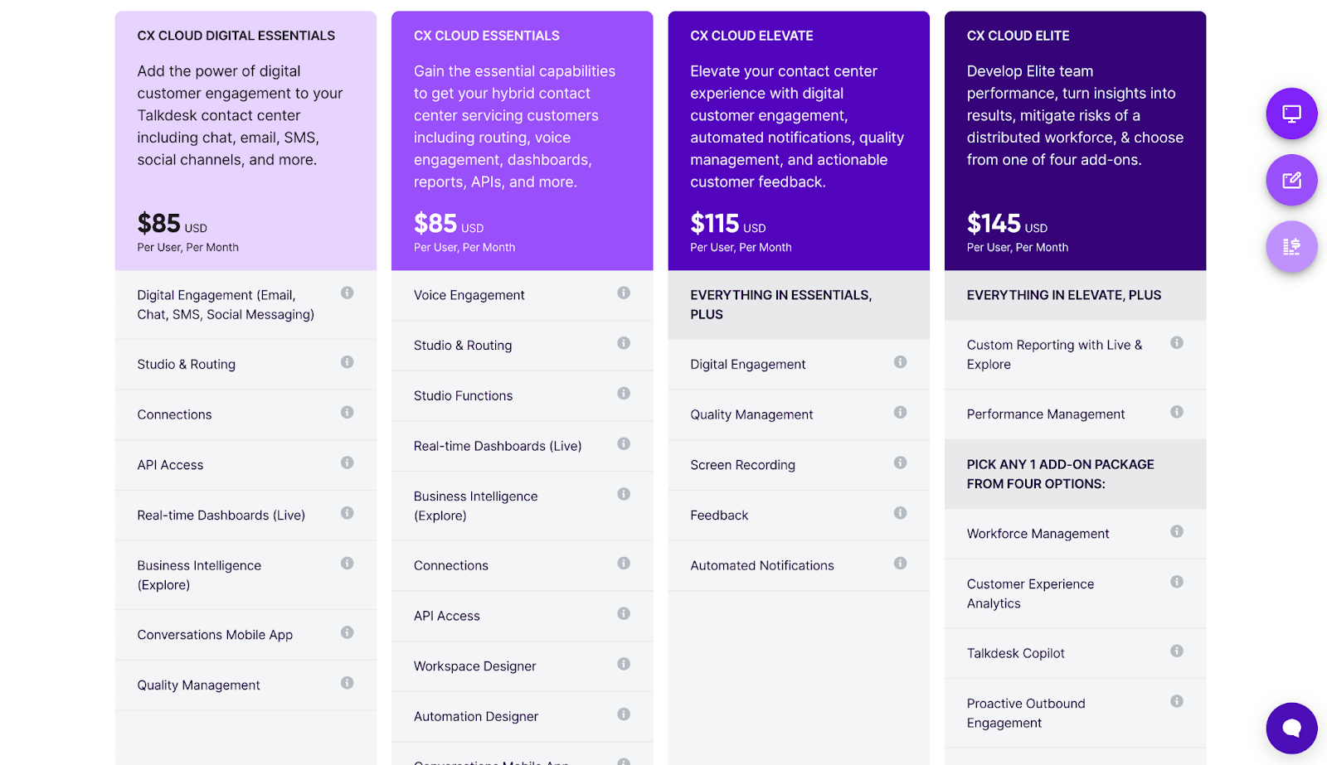Click the edit form floating button
1327x765 pixels.
pyautogui.click(x=1291, y=180)
